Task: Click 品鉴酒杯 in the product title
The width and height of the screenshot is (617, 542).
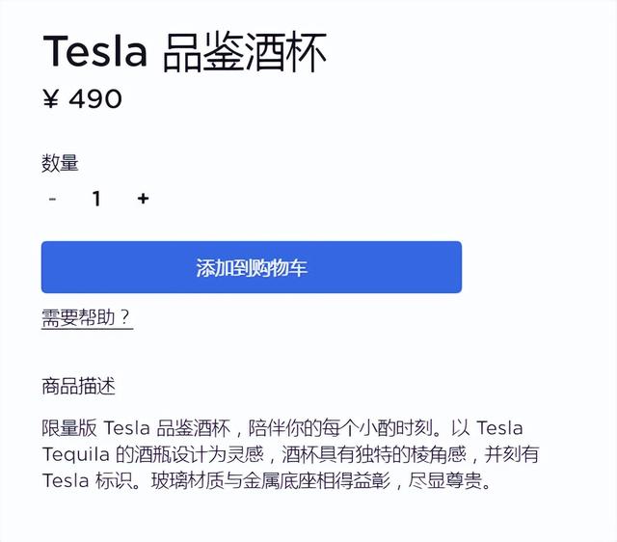Action: (245, 51)
